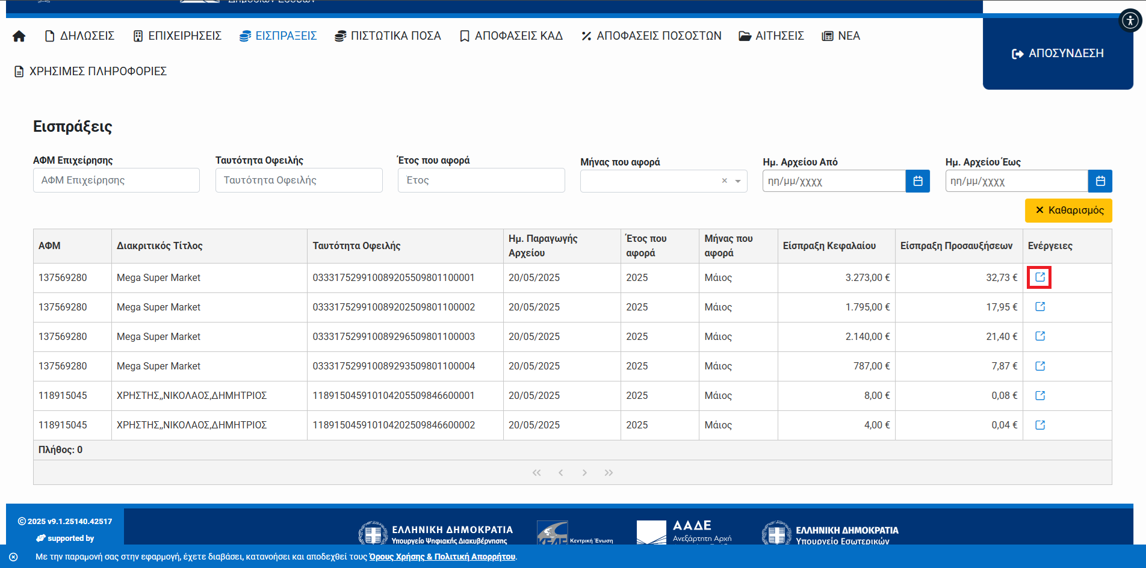Open ΑΠΟΦΑΣΕΙΣ ΠΟΣΟΣΤΩΝ menu item
The height and width of the screenshot is (568, 1146).
[x=651, y=36]
